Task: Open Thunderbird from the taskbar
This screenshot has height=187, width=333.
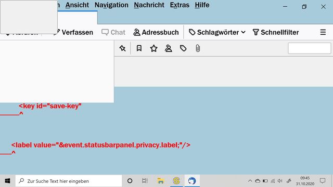Action: coord(192,181)
